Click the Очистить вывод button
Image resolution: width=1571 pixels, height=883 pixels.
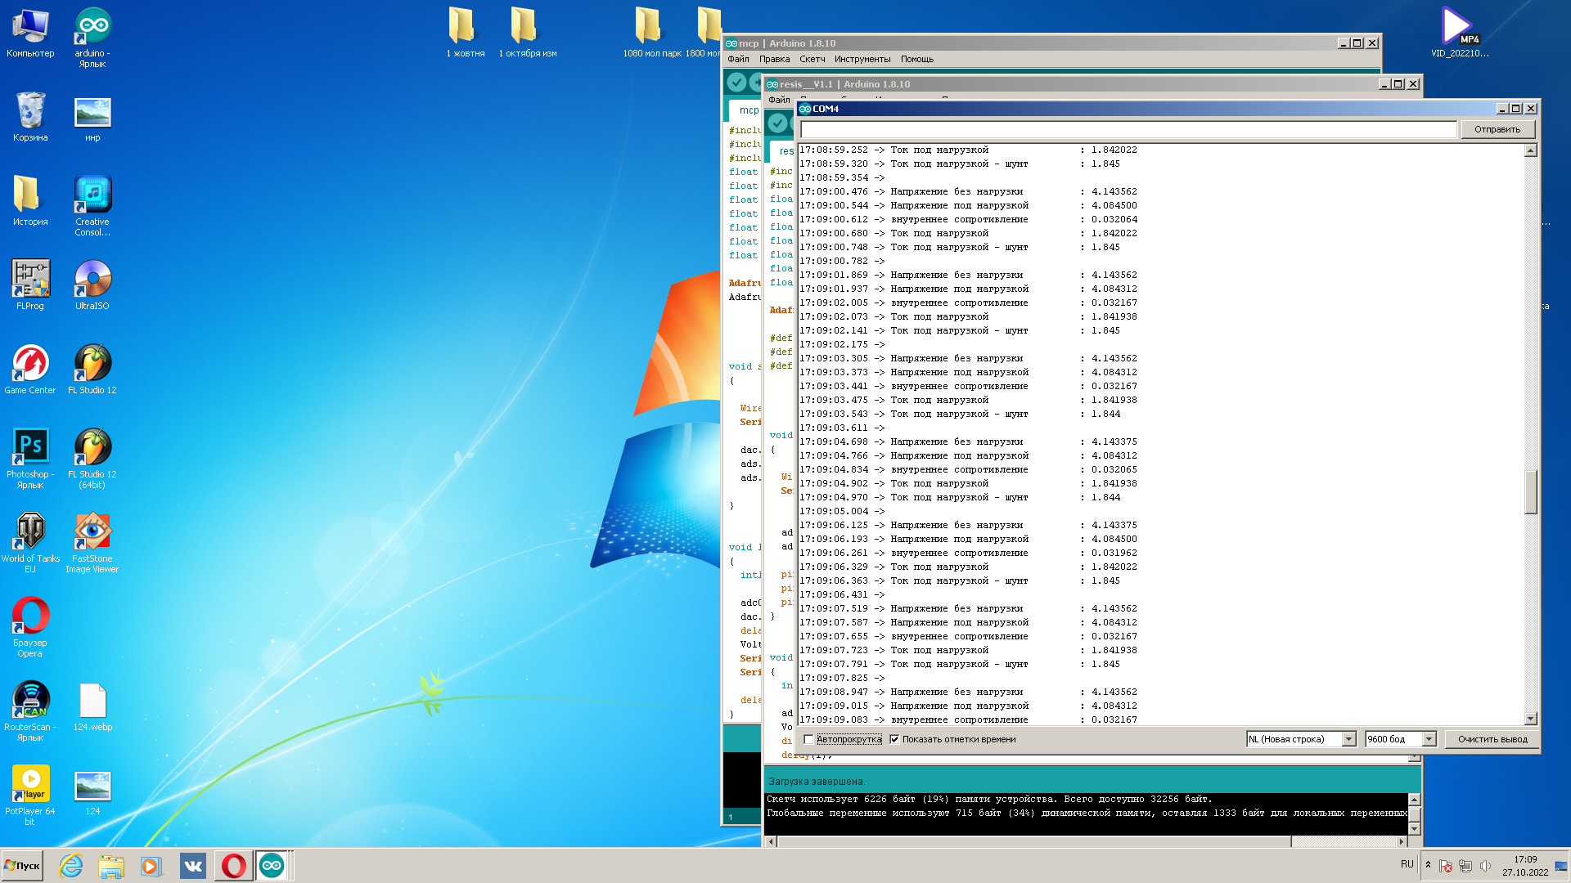[x=1492, y=739]
